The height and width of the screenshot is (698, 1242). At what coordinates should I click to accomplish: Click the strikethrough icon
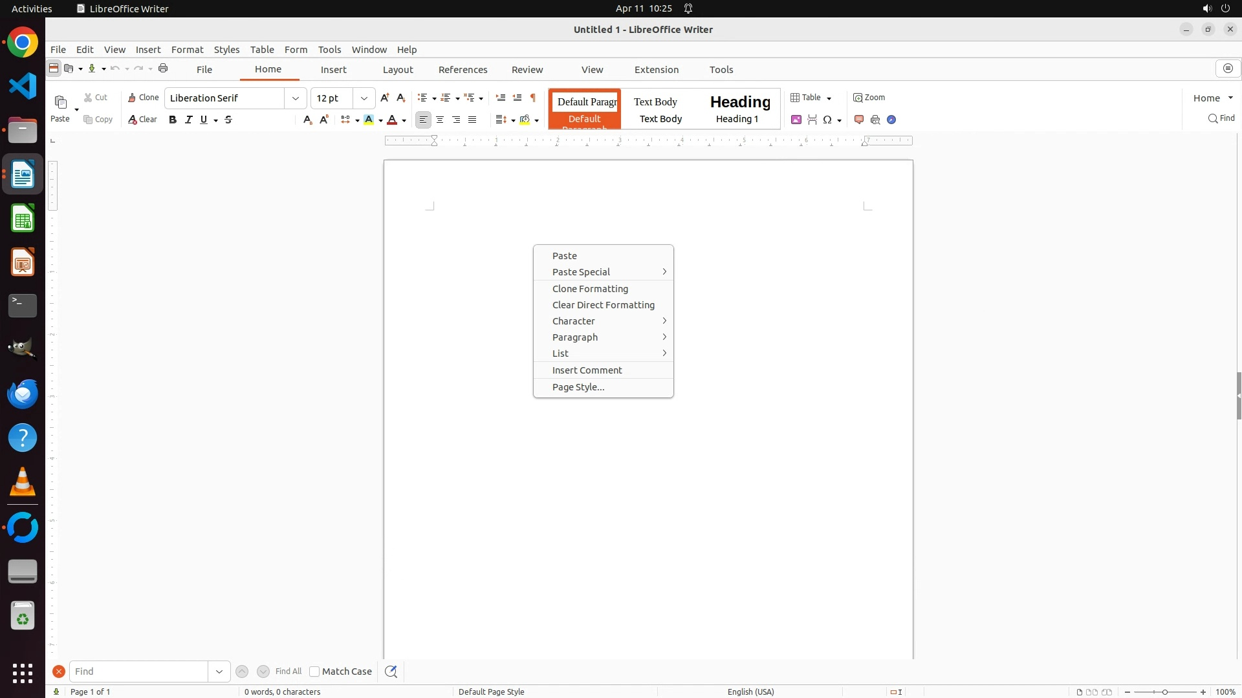coord(228,120)
